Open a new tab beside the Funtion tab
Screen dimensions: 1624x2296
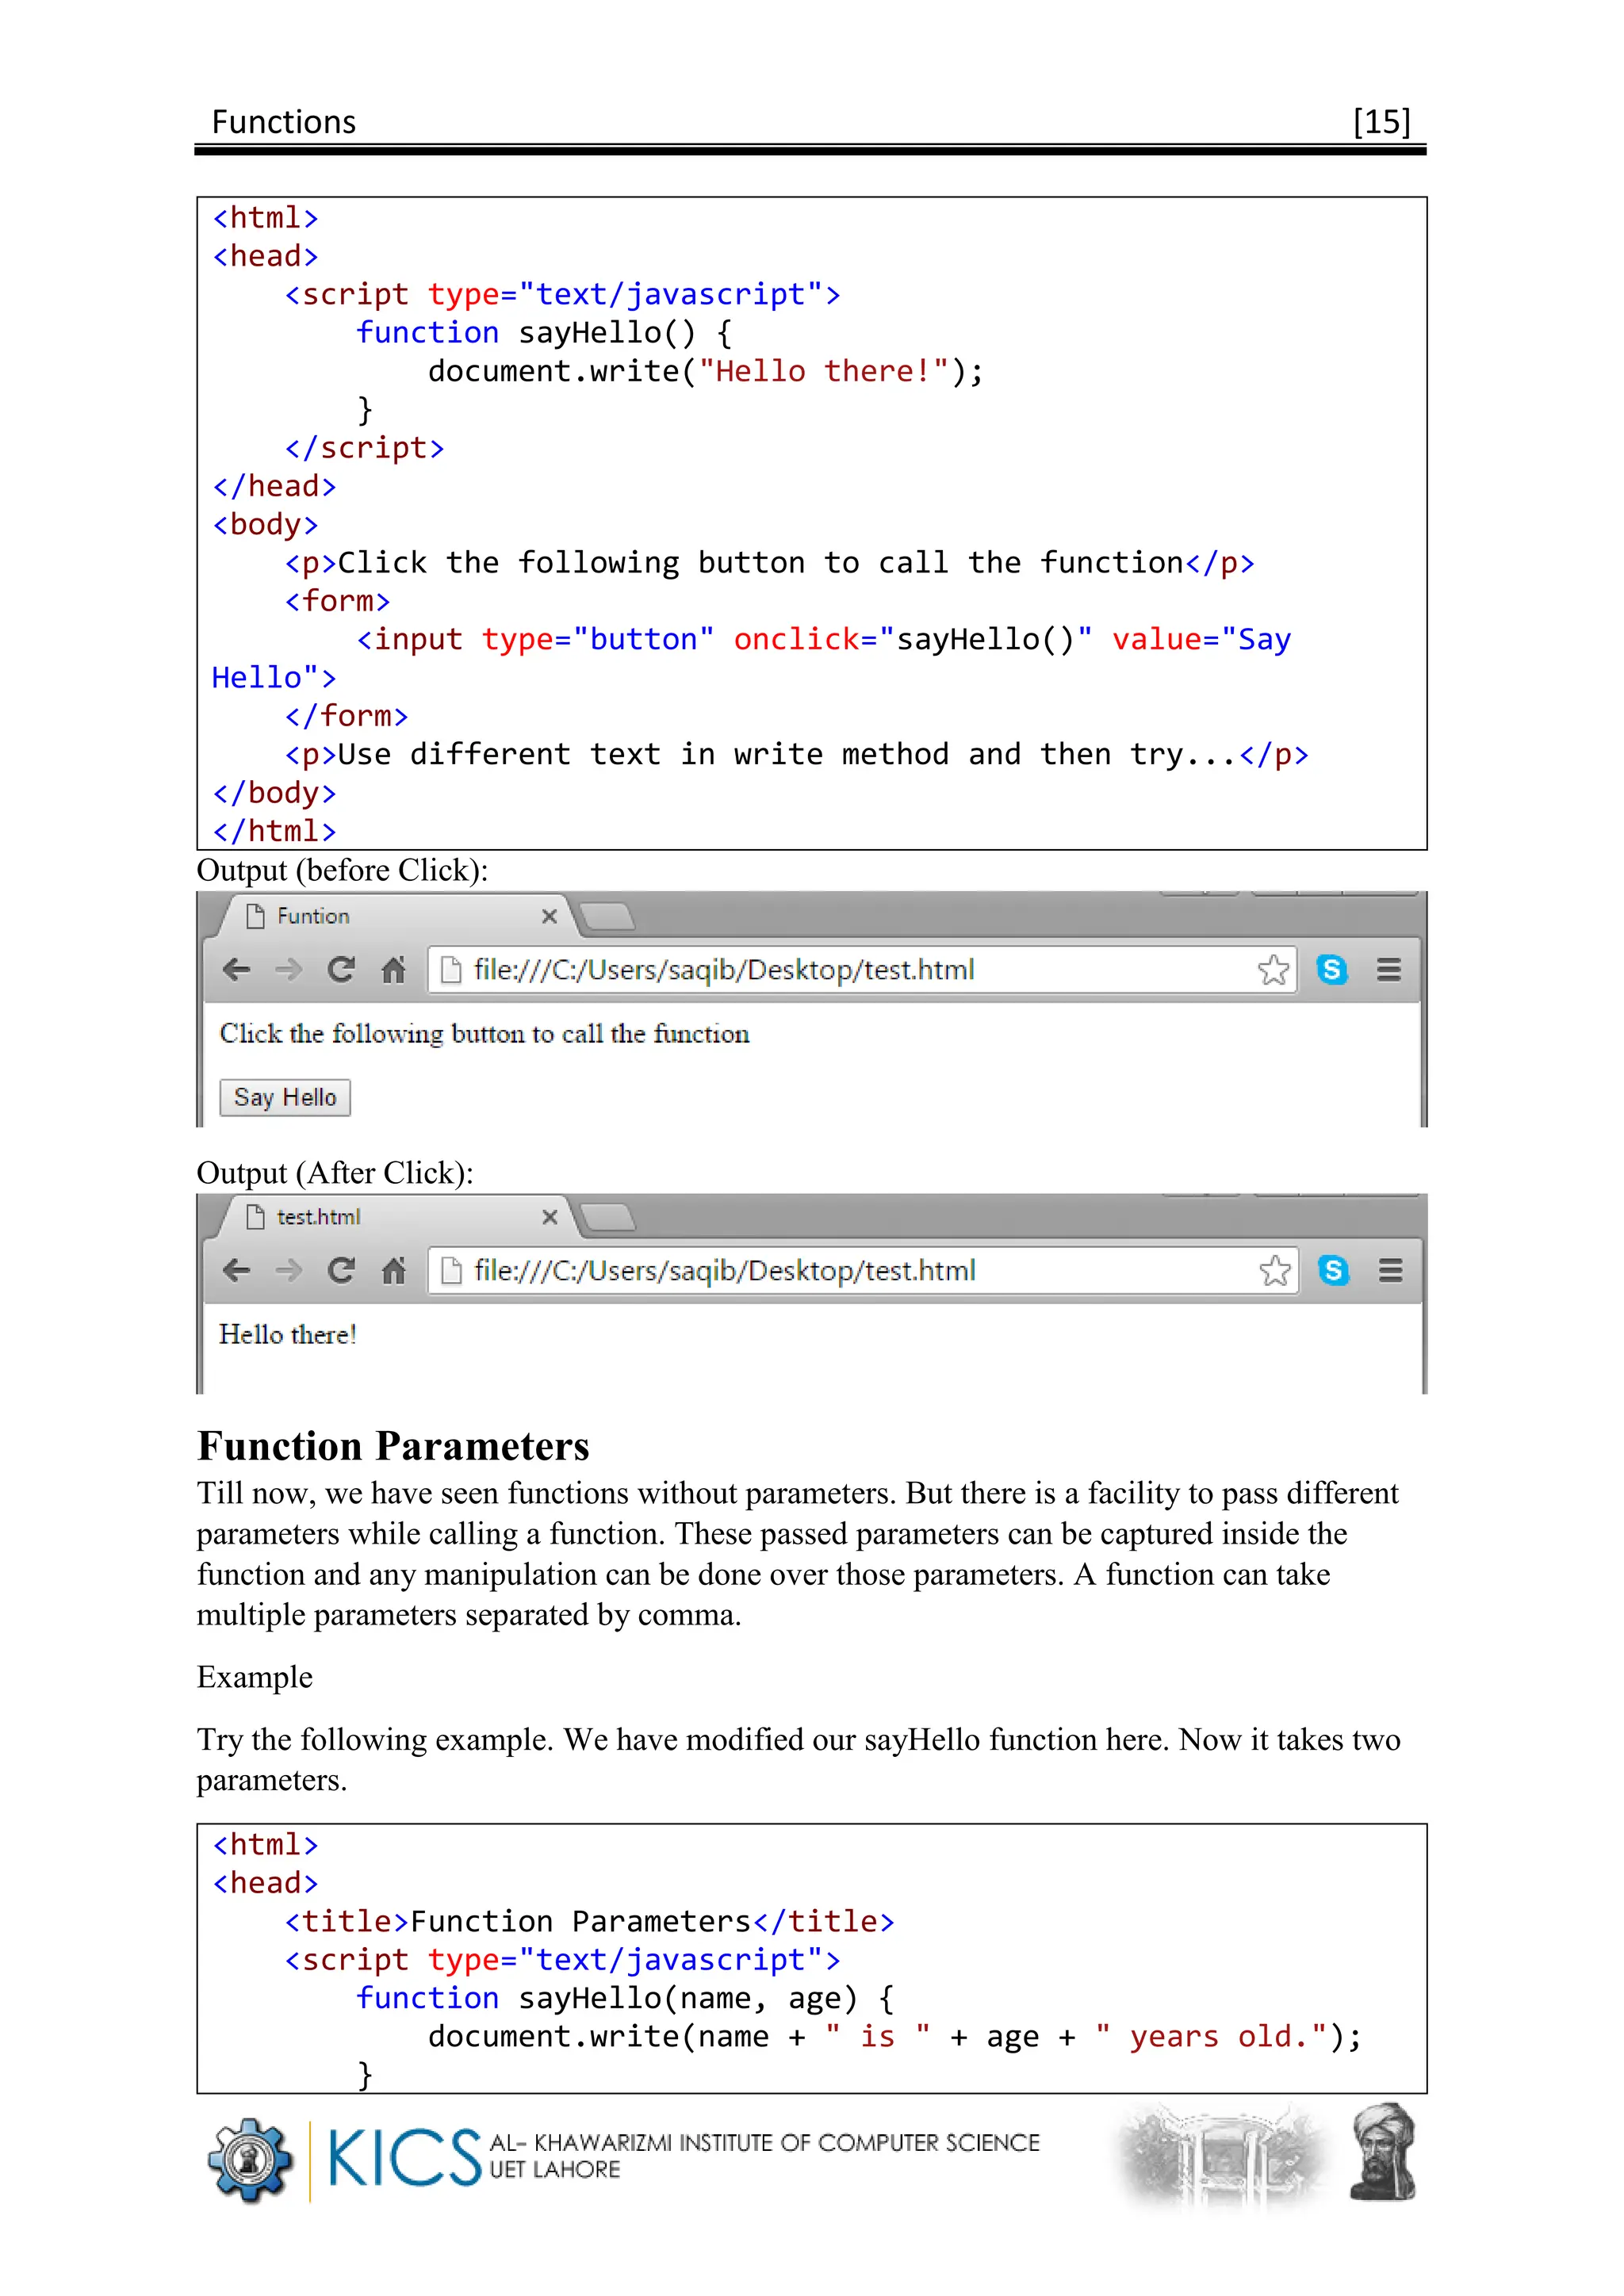pyautogui.click(x=606, y=916)
